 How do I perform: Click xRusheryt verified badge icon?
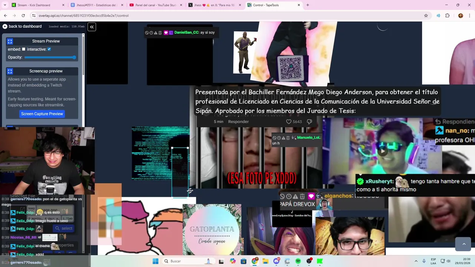click(x=360, y=181)
